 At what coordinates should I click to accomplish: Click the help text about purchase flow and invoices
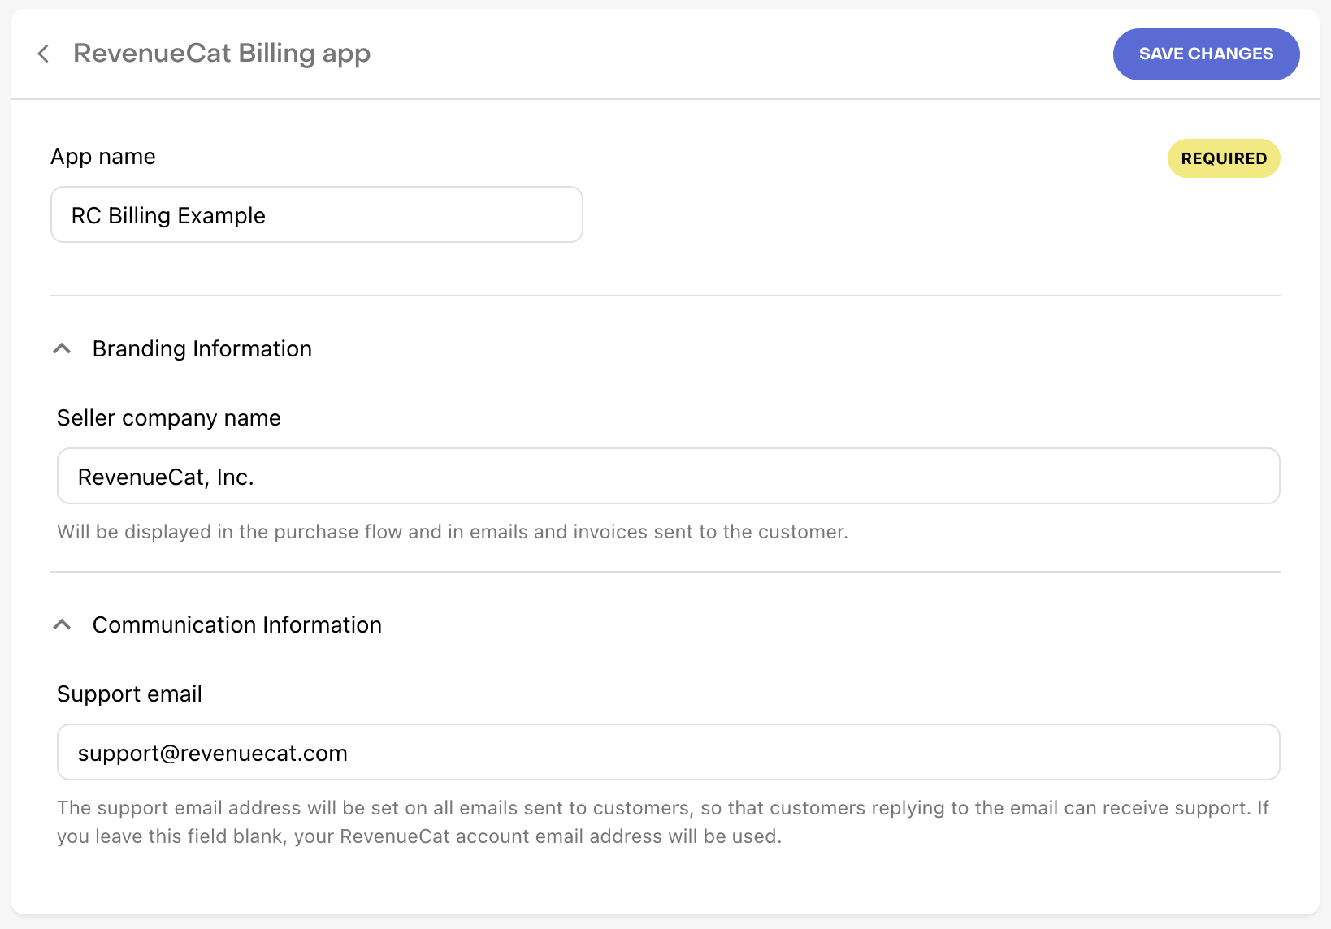coord(453,532)
